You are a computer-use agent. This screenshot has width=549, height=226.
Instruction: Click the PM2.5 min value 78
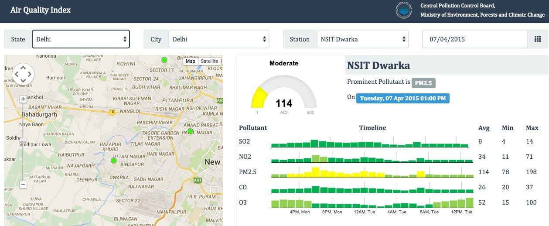(505, 172)
